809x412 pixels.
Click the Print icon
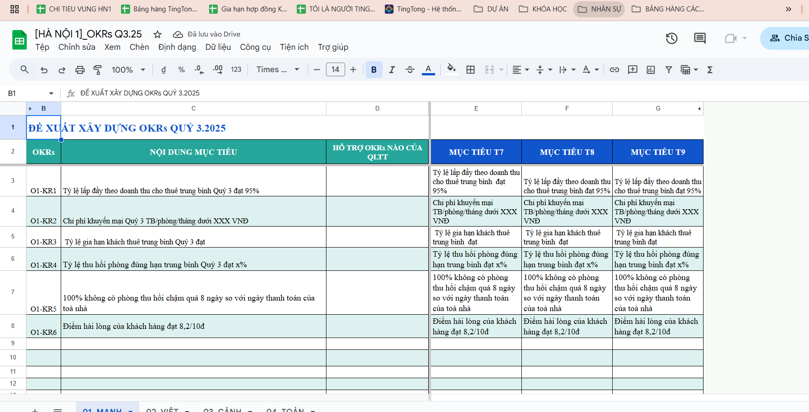pyautogui.click(x=80, y=70)
